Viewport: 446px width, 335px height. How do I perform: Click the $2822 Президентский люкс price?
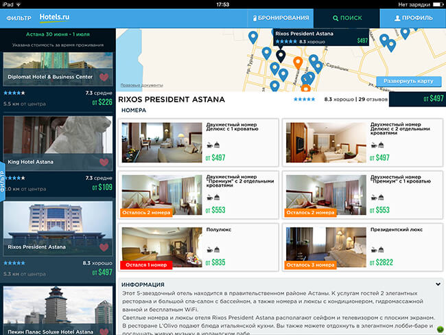(381, 262)
